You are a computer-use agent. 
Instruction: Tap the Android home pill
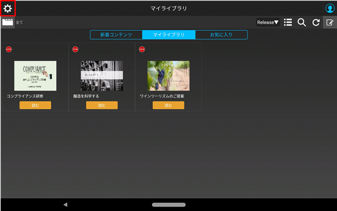point(168,205)
